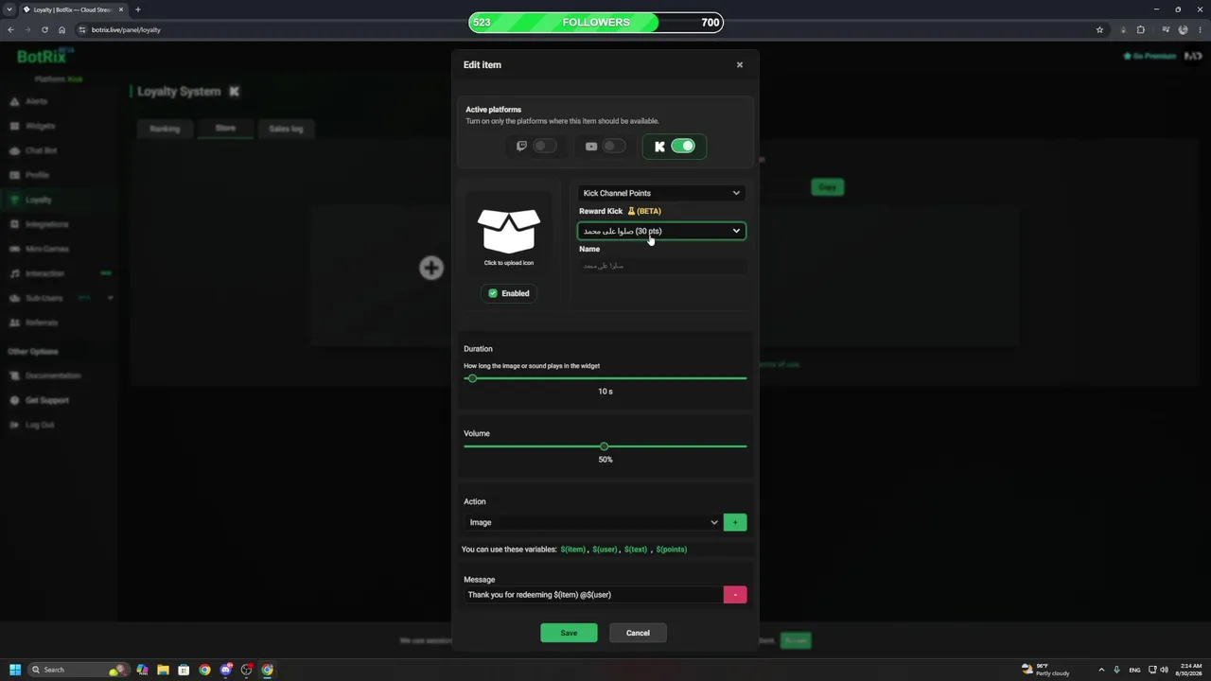Image resolution: width=1211 pixels, height=681 pixels.
Task: Click the Get Support sidebar icon
Action: tap(14, 400)
